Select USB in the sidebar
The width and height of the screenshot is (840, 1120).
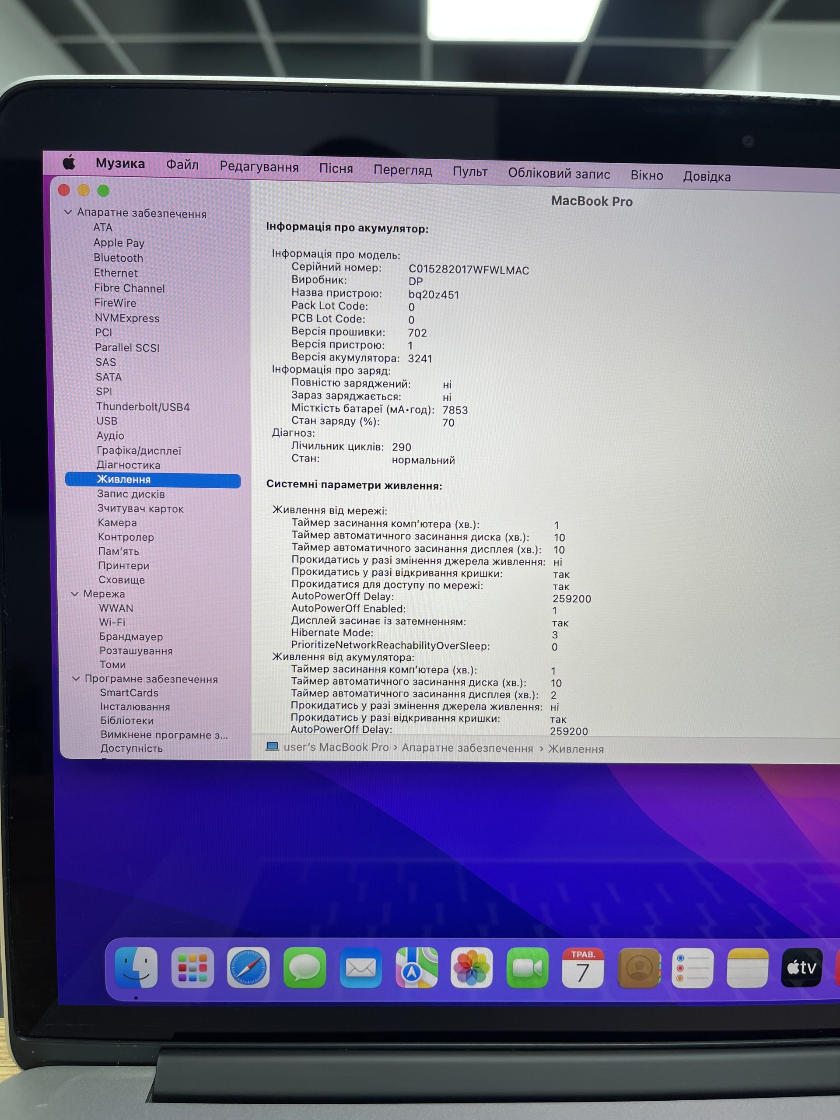pos(107,421)
